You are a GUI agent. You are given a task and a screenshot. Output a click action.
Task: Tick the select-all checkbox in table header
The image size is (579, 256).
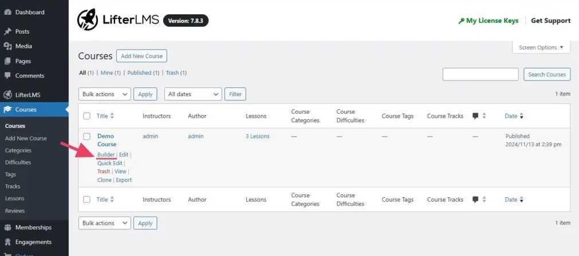[87, 116]
